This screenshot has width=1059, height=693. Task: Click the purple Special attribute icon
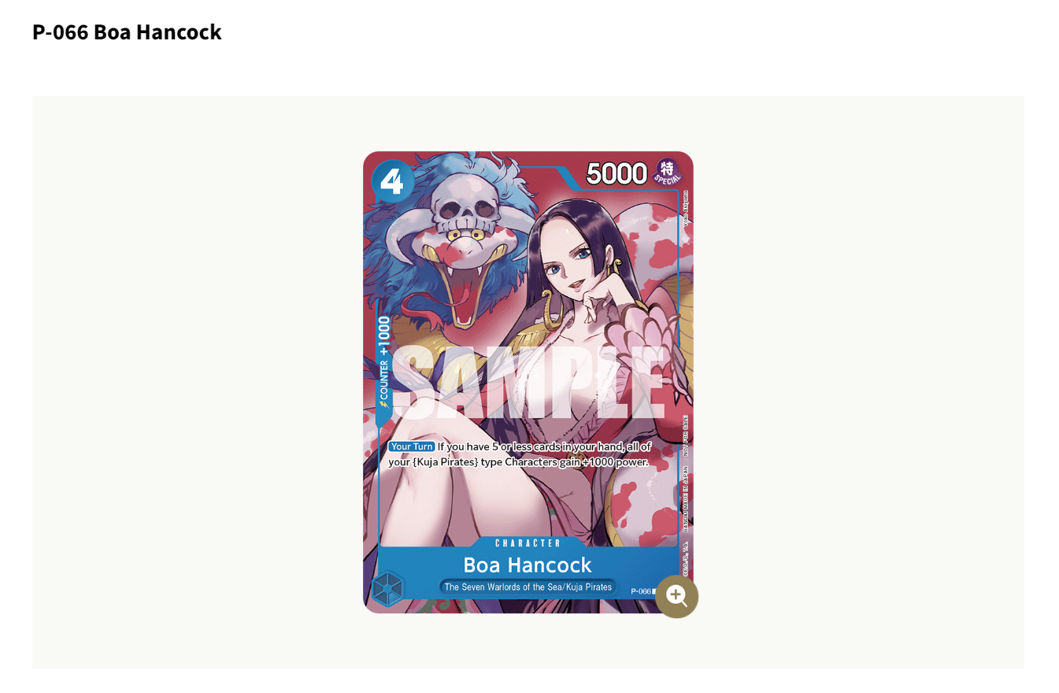click(x=667, y=172)
